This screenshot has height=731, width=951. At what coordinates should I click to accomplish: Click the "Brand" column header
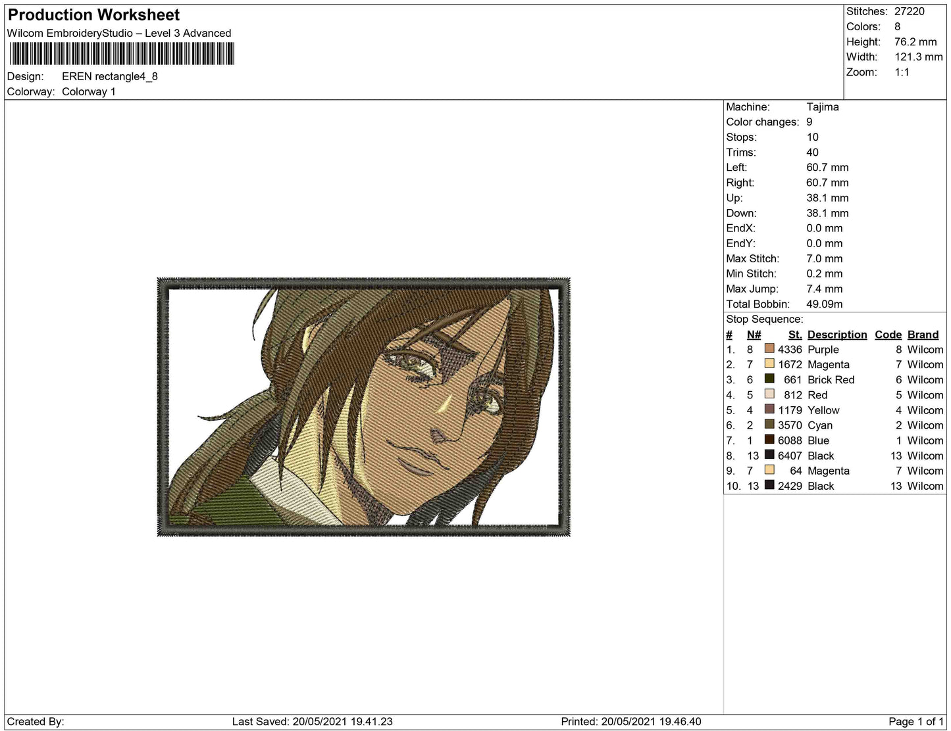[x=923, y=335]
